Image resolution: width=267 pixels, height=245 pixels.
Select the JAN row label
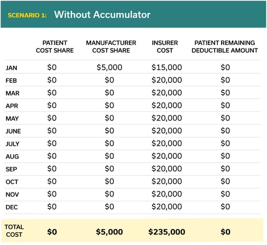[x=12, y=68]
